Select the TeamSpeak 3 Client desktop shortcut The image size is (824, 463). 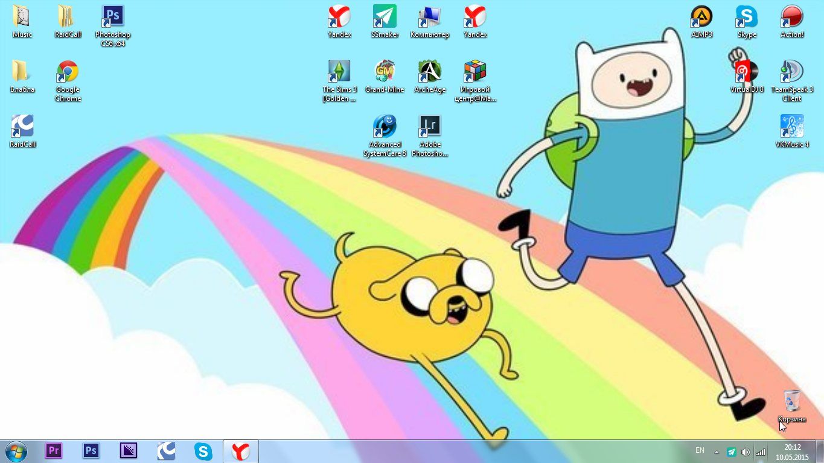tap(792, 81)
